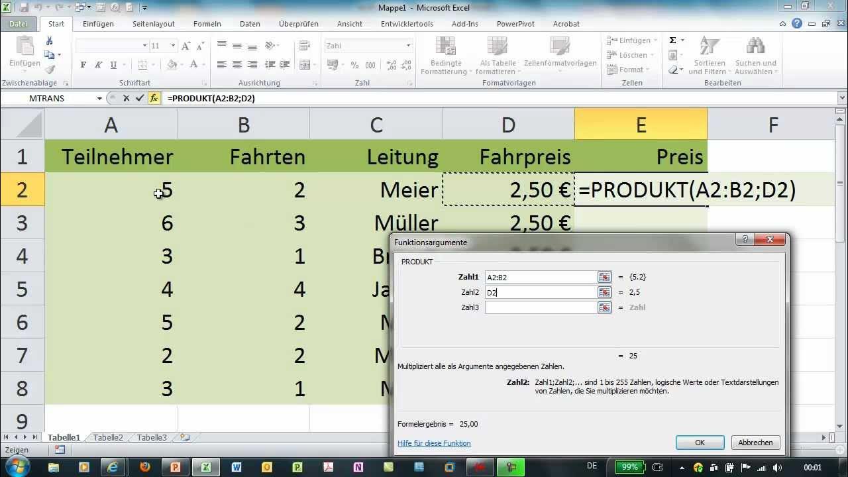848x477 pixels.
Task: Click the Format Painter brush icon
Action: pos(50,69)
